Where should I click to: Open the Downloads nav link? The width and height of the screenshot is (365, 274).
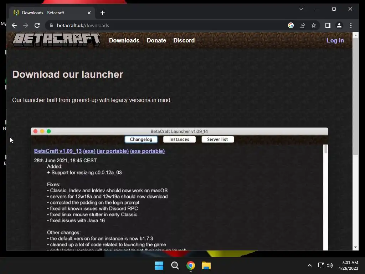click(x=124, y=40)
